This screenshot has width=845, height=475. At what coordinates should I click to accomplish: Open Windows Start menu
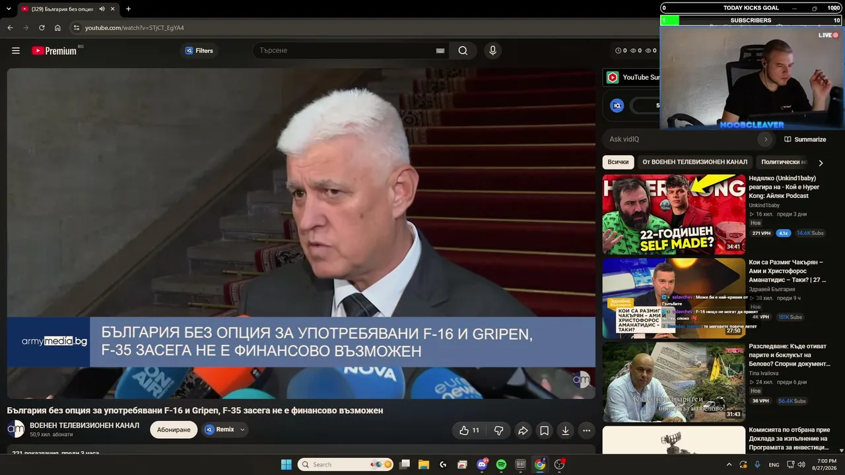coord(286,464)
